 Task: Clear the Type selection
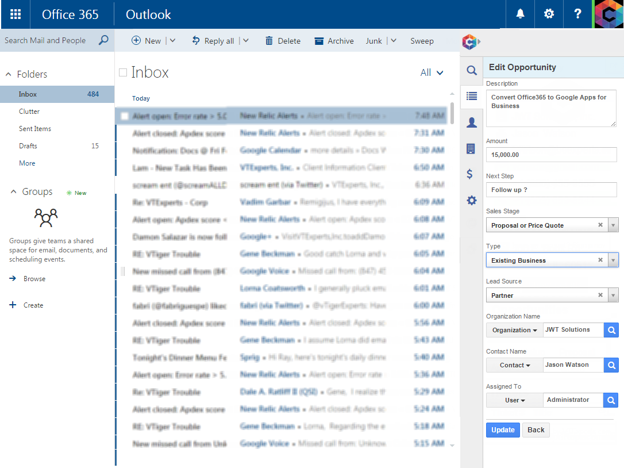(x=600, y=260)
